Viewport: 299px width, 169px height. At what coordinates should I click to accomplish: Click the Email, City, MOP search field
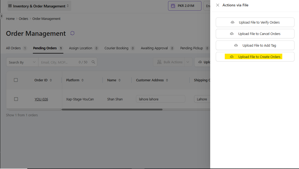[x=58, y=62]
